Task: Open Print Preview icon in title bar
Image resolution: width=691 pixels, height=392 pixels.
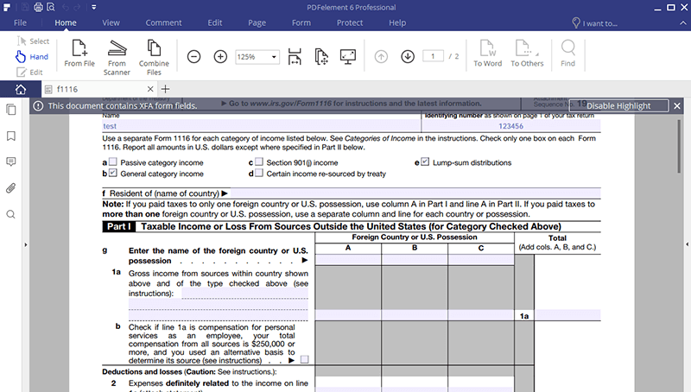Action: [51, 7]
